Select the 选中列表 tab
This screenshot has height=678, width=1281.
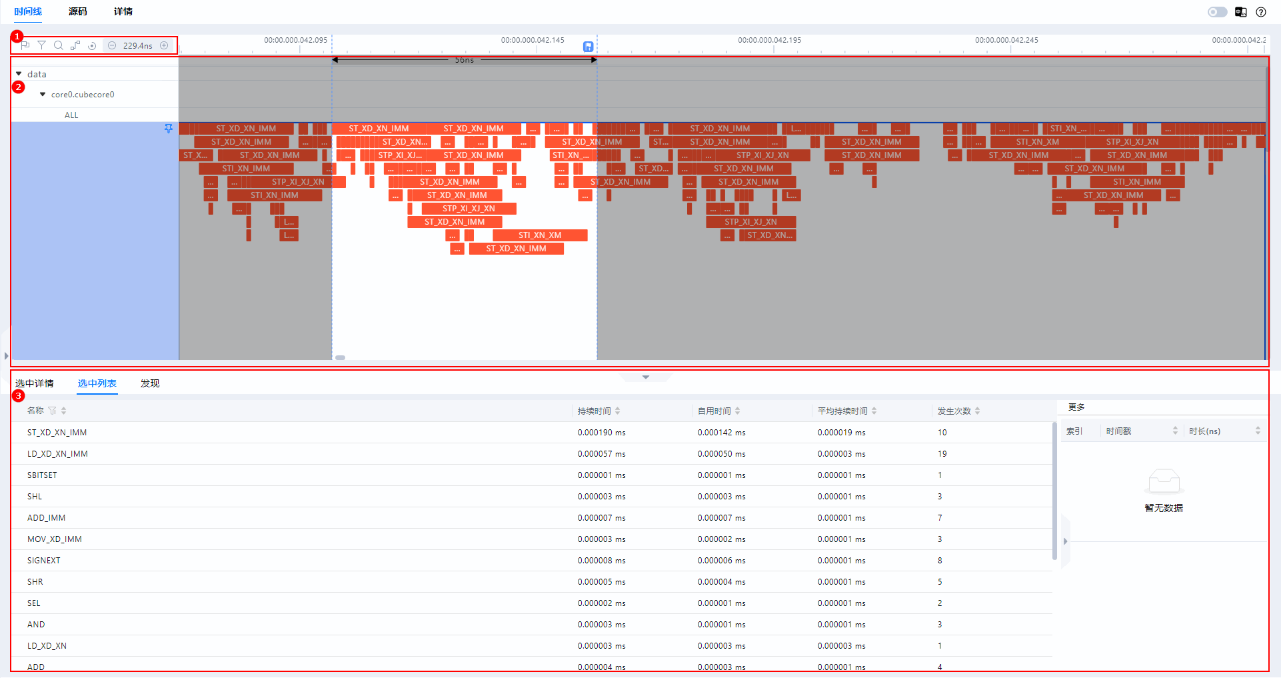[x=97, y=383]
